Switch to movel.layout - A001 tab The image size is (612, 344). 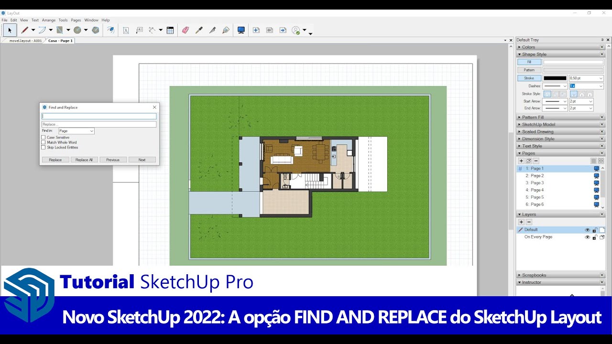click(x=25, y=41)
